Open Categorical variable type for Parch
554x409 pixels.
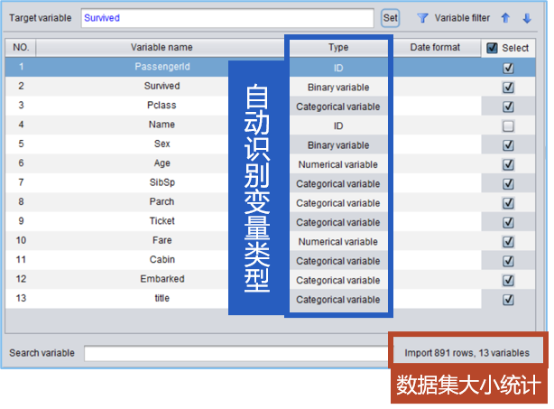[338, 203]
